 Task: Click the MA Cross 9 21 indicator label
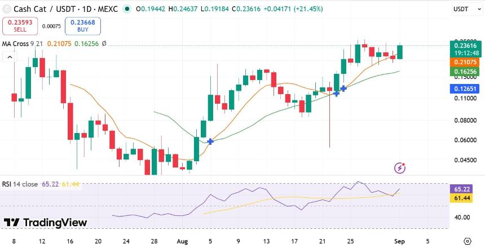pos(23,44)
